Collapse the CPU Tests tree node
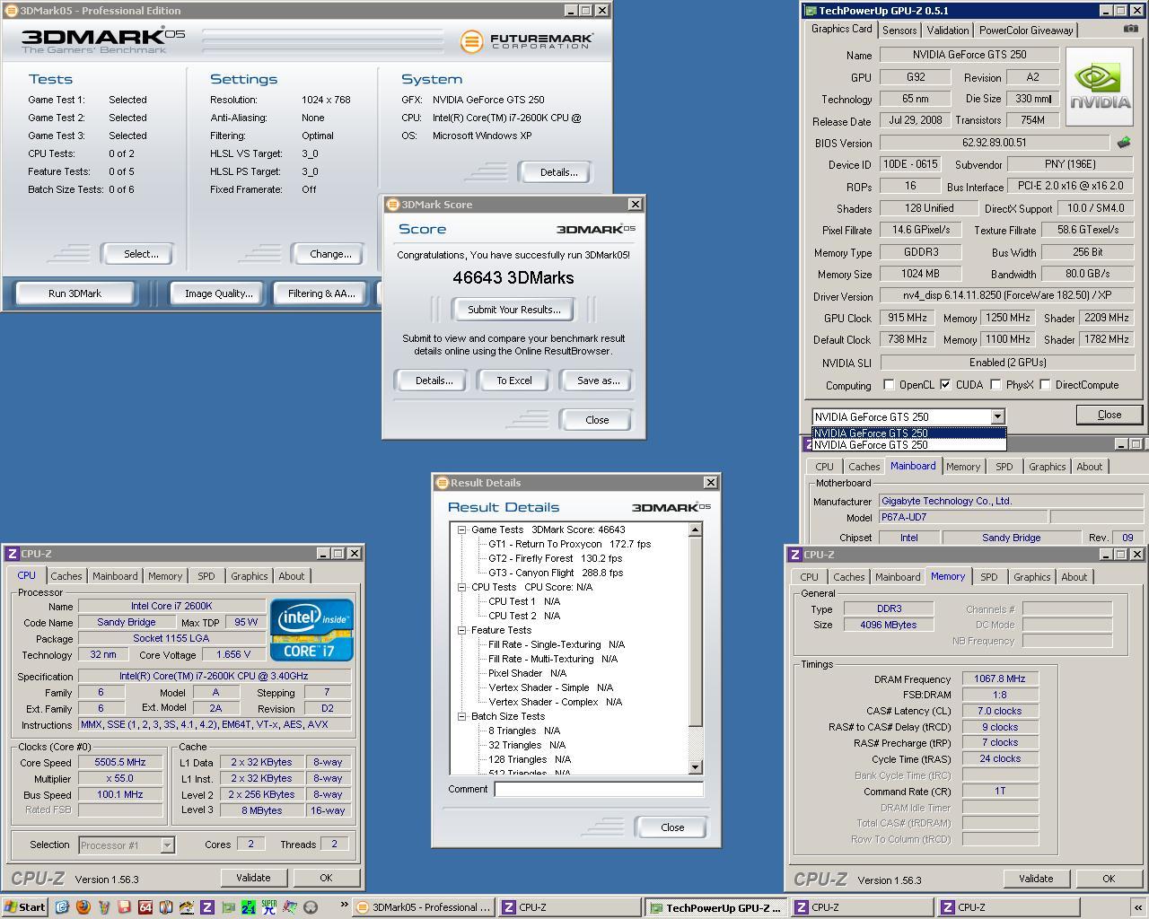The height and width of the screenshot is (919, 1149). click(x=462, y=587)
